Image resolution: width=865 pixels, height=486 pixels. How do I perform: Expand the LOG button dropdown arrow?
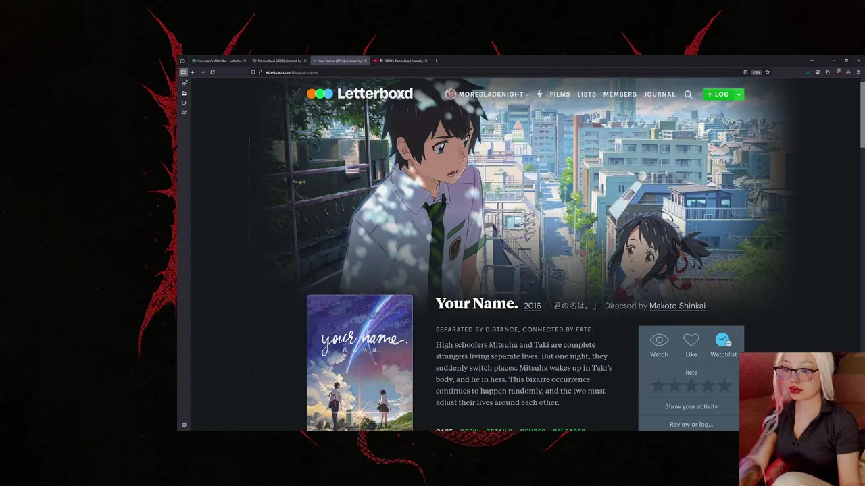tap(739, 94)
